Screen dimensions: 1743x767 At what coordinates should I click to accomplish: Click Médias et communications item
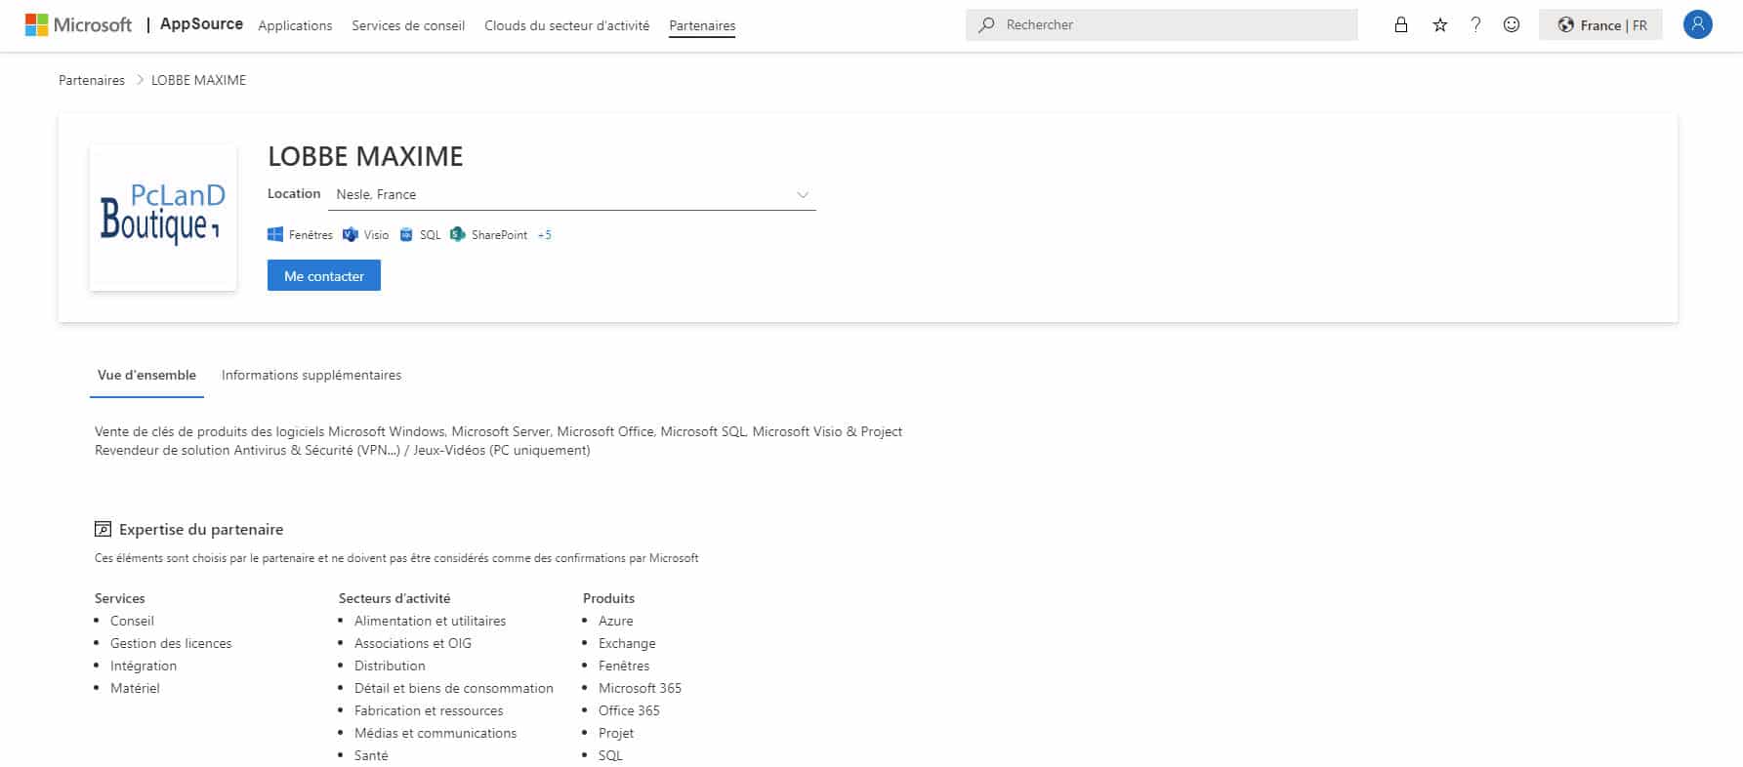click(436, 733)
